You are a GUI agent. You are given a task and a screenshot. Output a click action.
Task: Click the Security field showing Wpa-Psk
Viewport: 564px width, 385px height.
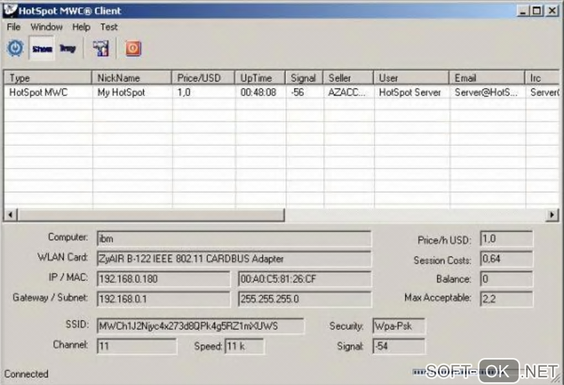[399, 326]
